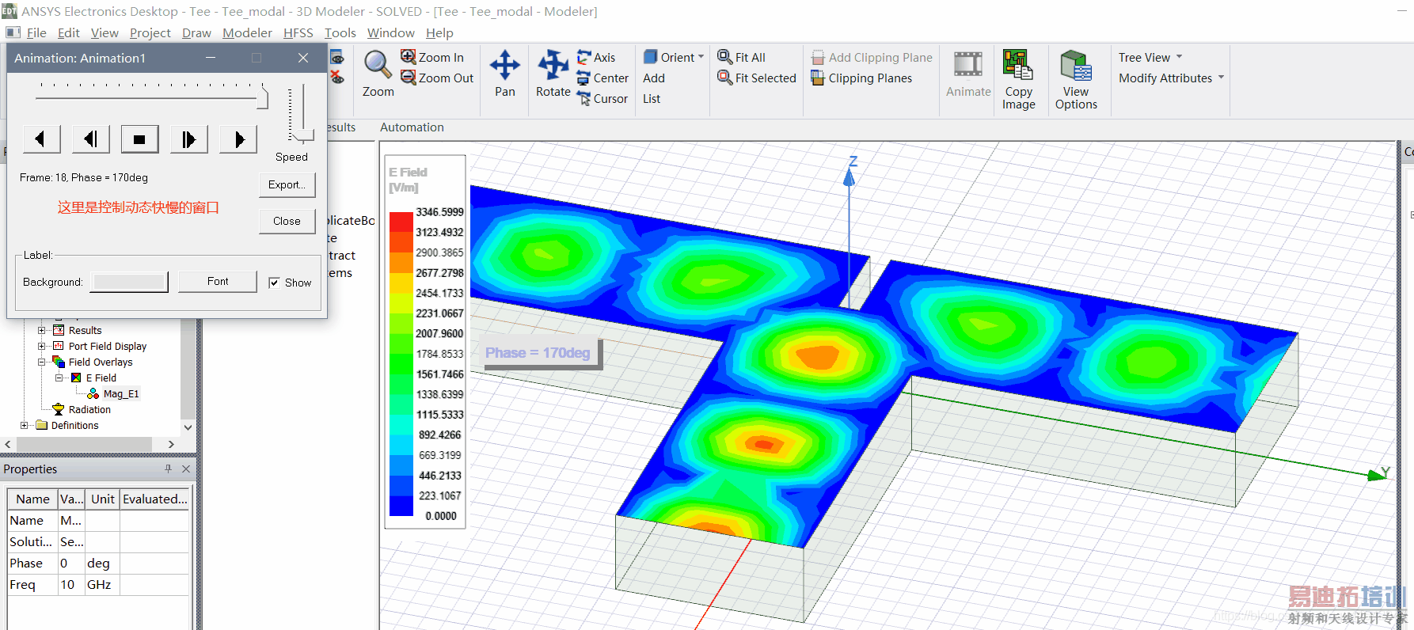
Task: Open the HFSS menu
Action: tap(298, 32)
